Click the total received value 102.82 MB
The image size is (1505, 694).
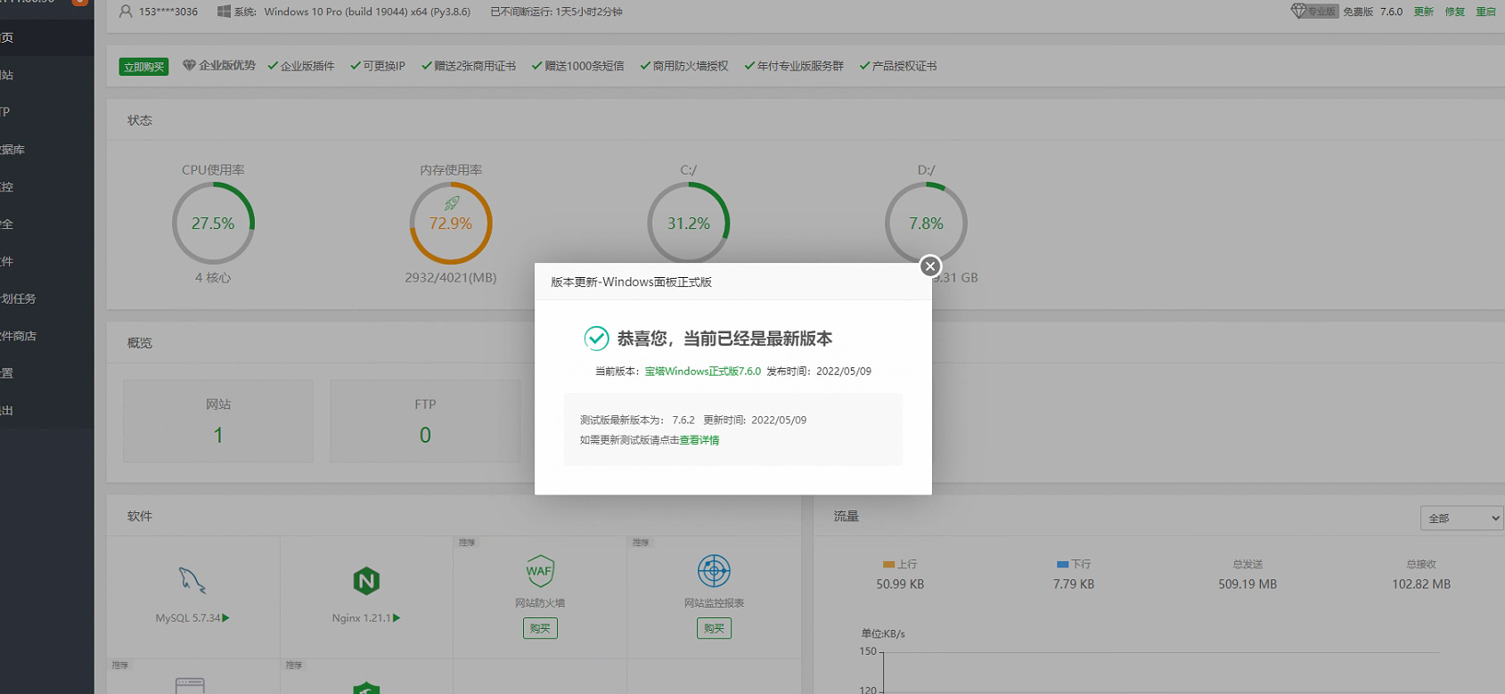[x=1421, y=584]
